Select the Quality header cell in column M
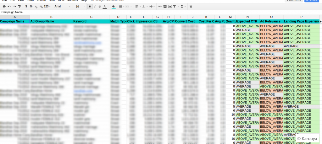 (x=230, y=21)
